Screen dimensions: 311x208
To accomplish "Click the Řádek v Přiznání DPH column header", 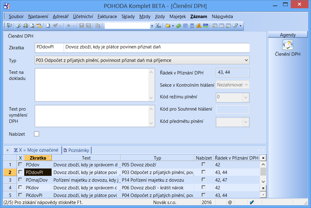I will (237, 158).
